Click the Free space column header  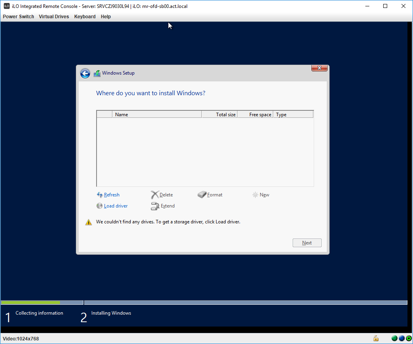255,115
